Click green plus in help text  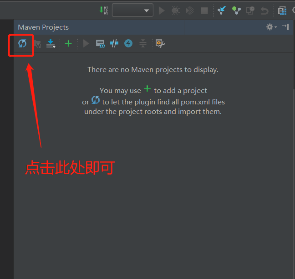147,88
